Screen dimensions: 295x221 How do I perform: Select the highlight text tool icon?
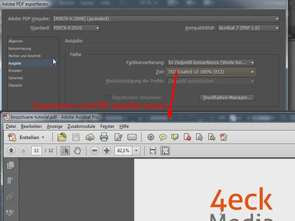click(175, 137)
